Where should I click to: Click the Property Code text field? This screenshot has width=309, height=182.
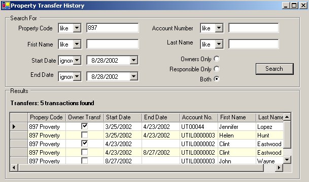tap(113, 28)
